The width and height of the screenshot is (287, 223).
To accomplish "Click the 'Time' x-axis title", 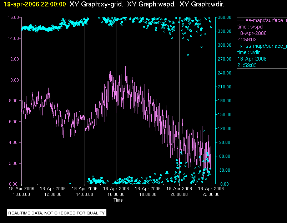I will [x=118, y=200].
